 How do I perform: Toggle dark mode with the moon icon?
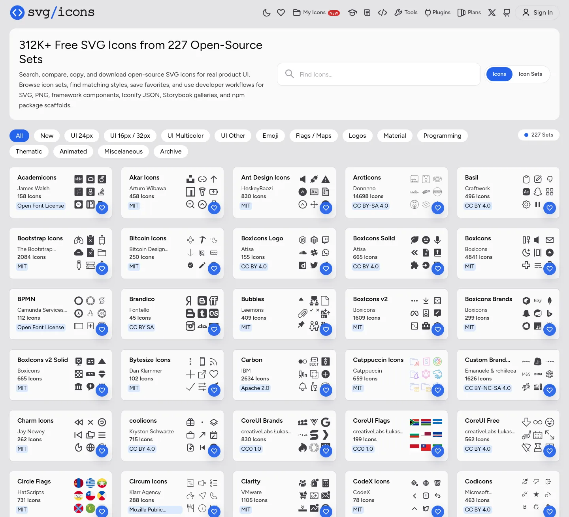267,13
